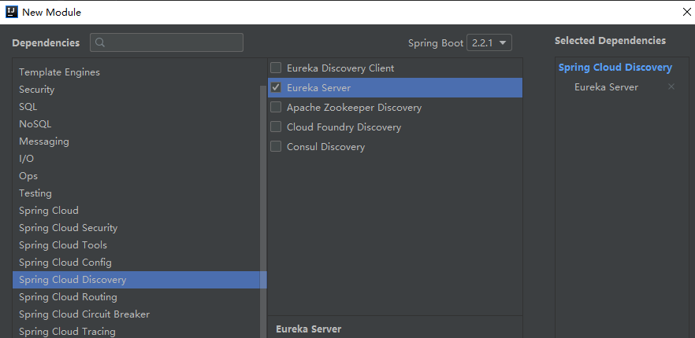The width and height of the screenshot is (695, 338).
Task: Close the New Module dialog
Action: pyautogui.click(x=686, y=12)
